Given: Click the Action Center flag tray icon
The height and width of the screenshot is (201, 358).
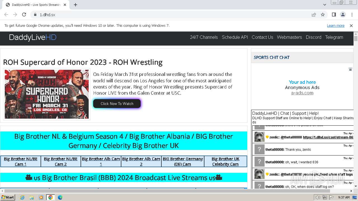Looking at the screenshot, I should (331, 197).
